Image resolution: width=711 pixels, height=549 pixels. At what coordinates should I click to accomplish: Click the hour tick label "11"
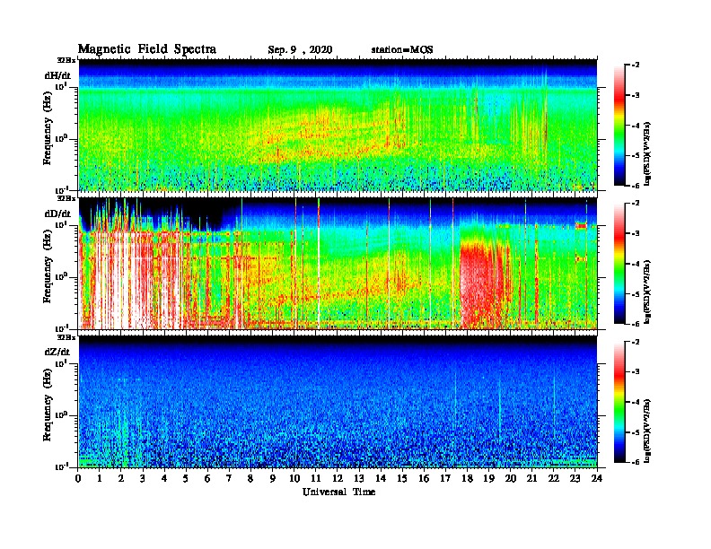(x=317, y=479)
